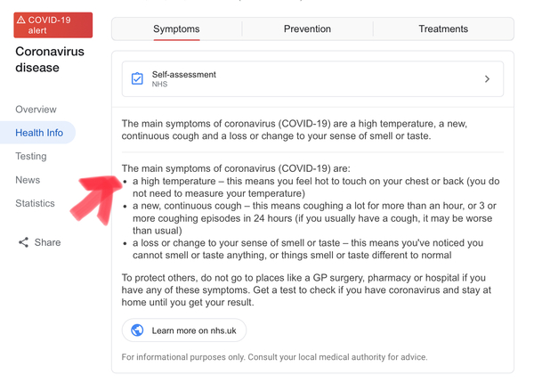Select Health Info in the sidebar
The image size is (534, 383).
point(37,133)
